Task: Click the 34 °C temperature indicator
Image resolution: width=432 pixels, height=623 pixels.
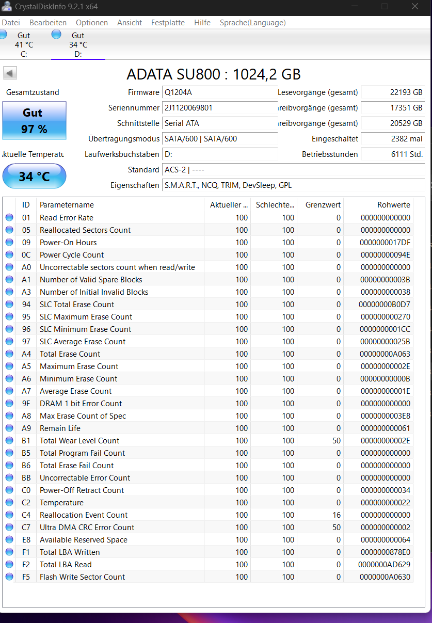Action: tap(34, 177)
